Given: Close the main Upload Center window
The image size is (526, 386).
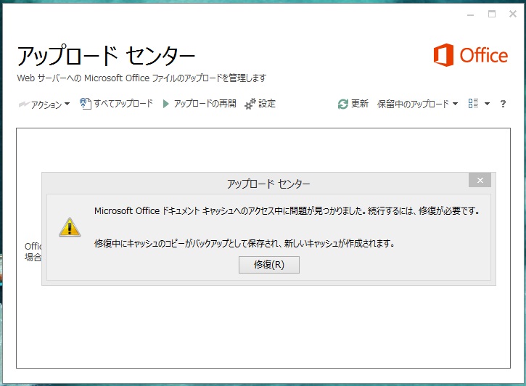Looking at the screenshot, I should (x=513, y=14).
